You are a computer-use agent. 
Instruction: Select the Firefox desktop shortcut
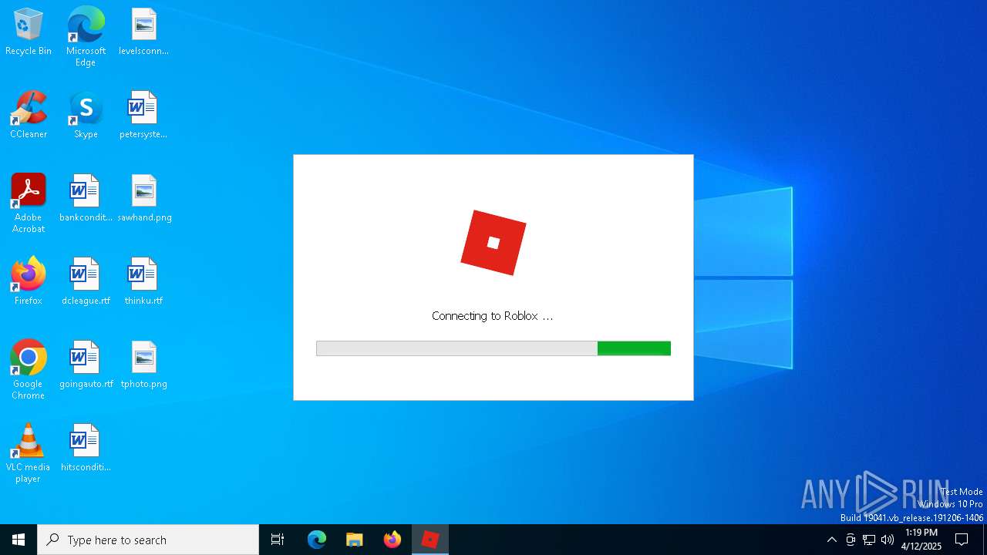[29, 282]
